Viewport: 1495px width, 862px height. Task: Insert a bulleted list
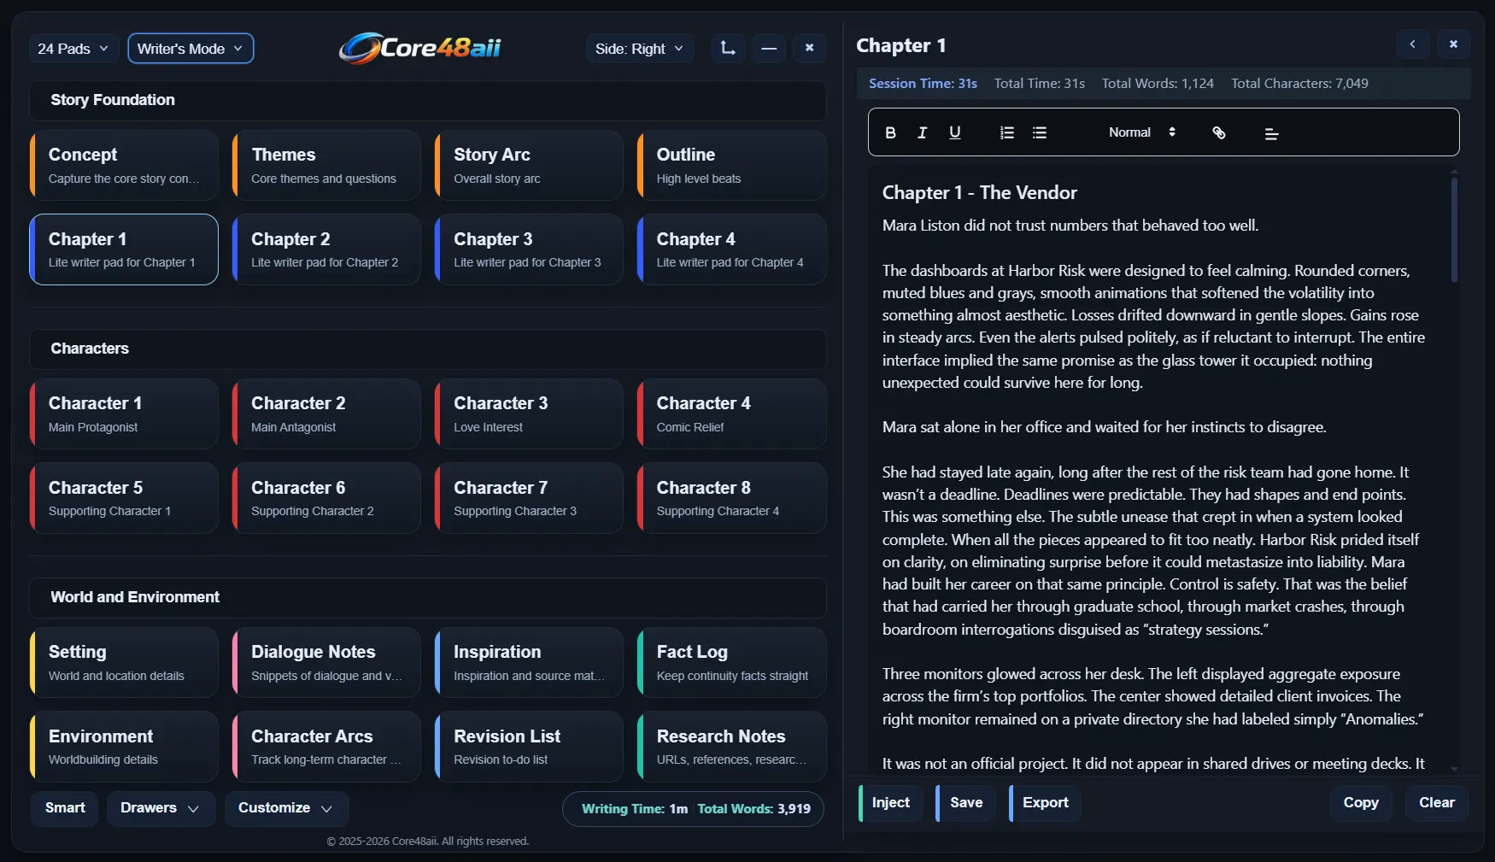pos(1039,132)
